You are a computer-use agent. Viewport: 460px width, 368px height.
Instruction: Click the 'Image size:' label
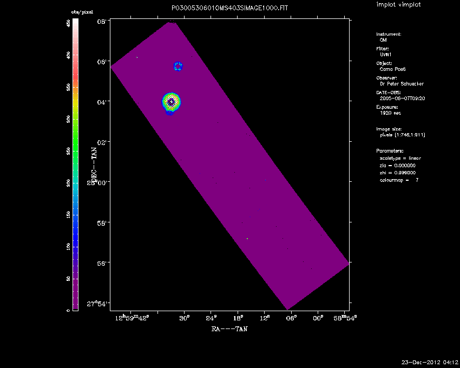pyautogui.click(x=389, y=129)
